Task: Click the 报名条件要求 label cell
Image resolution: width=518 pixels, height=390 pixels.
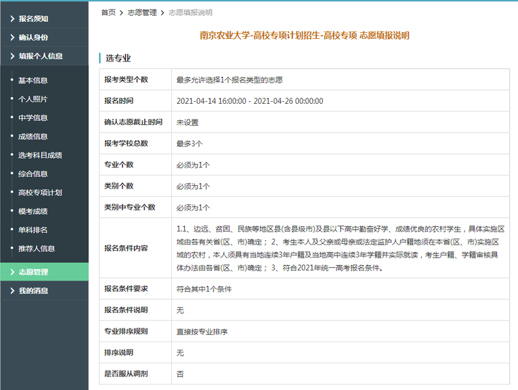Action: tap(135, 289)
